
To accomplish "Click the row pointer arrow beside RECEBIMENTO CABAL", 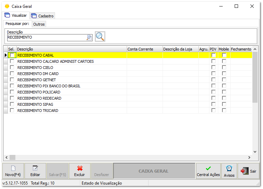I will [6, 55].
